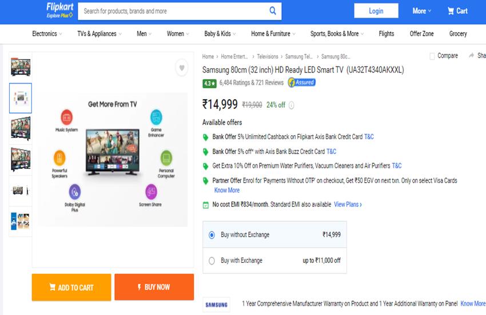Click the BUY NOW button

tap(154, 287)
